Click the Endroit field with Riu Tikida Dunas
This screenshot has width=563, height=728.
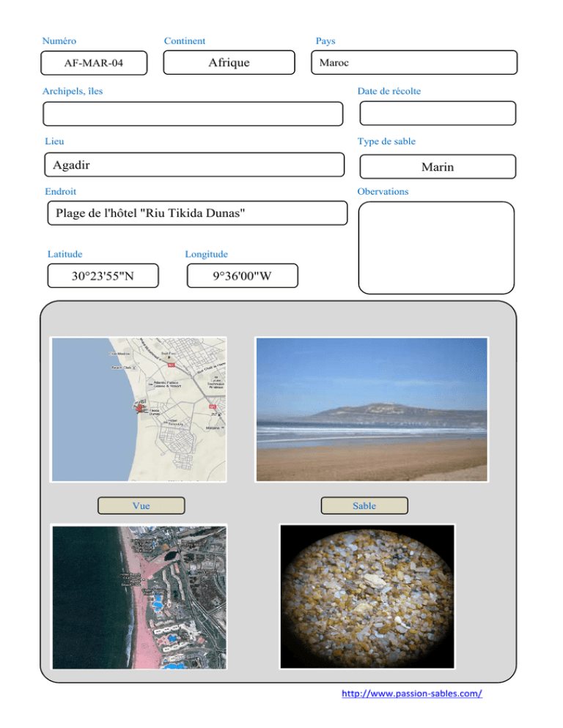point(195,213)
